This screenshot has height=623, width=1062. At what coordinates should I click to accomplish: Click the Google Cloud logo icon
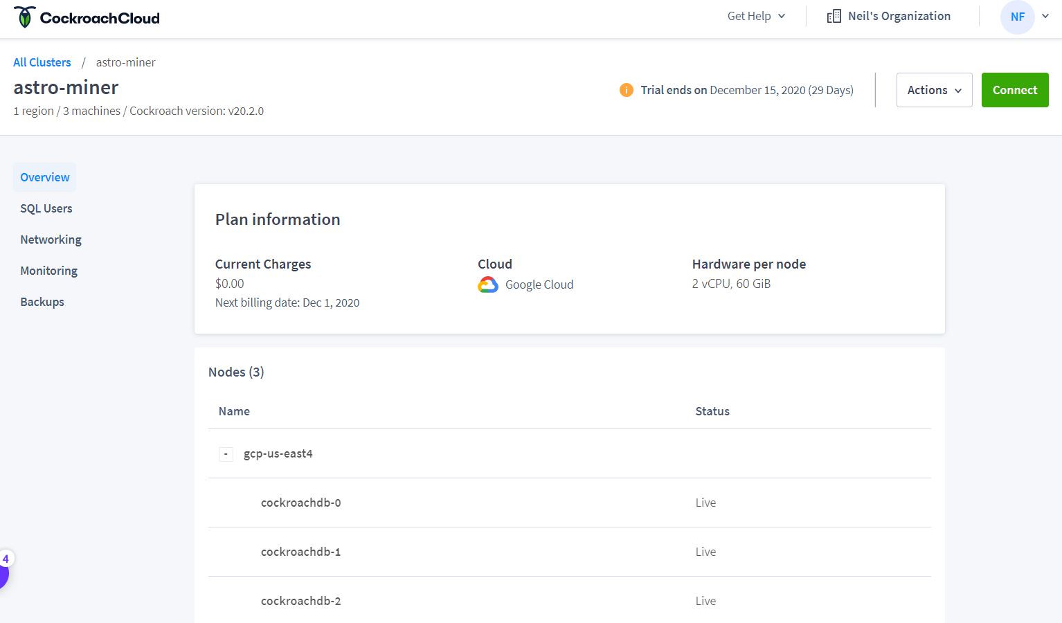(x=488, y=285)
